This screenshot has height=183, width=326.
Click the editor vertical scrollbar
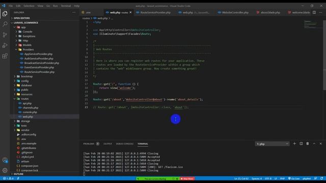[x=324, y=55]
